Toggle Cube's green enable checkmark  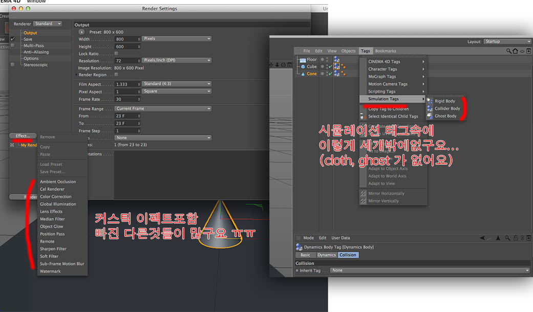pos(330,66)
